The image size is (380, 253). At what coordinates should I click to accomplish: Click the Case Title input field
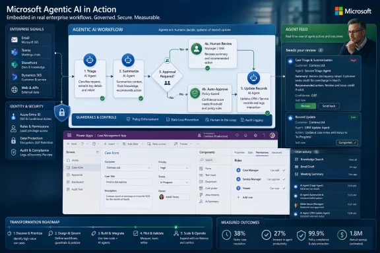coord(128,182)
